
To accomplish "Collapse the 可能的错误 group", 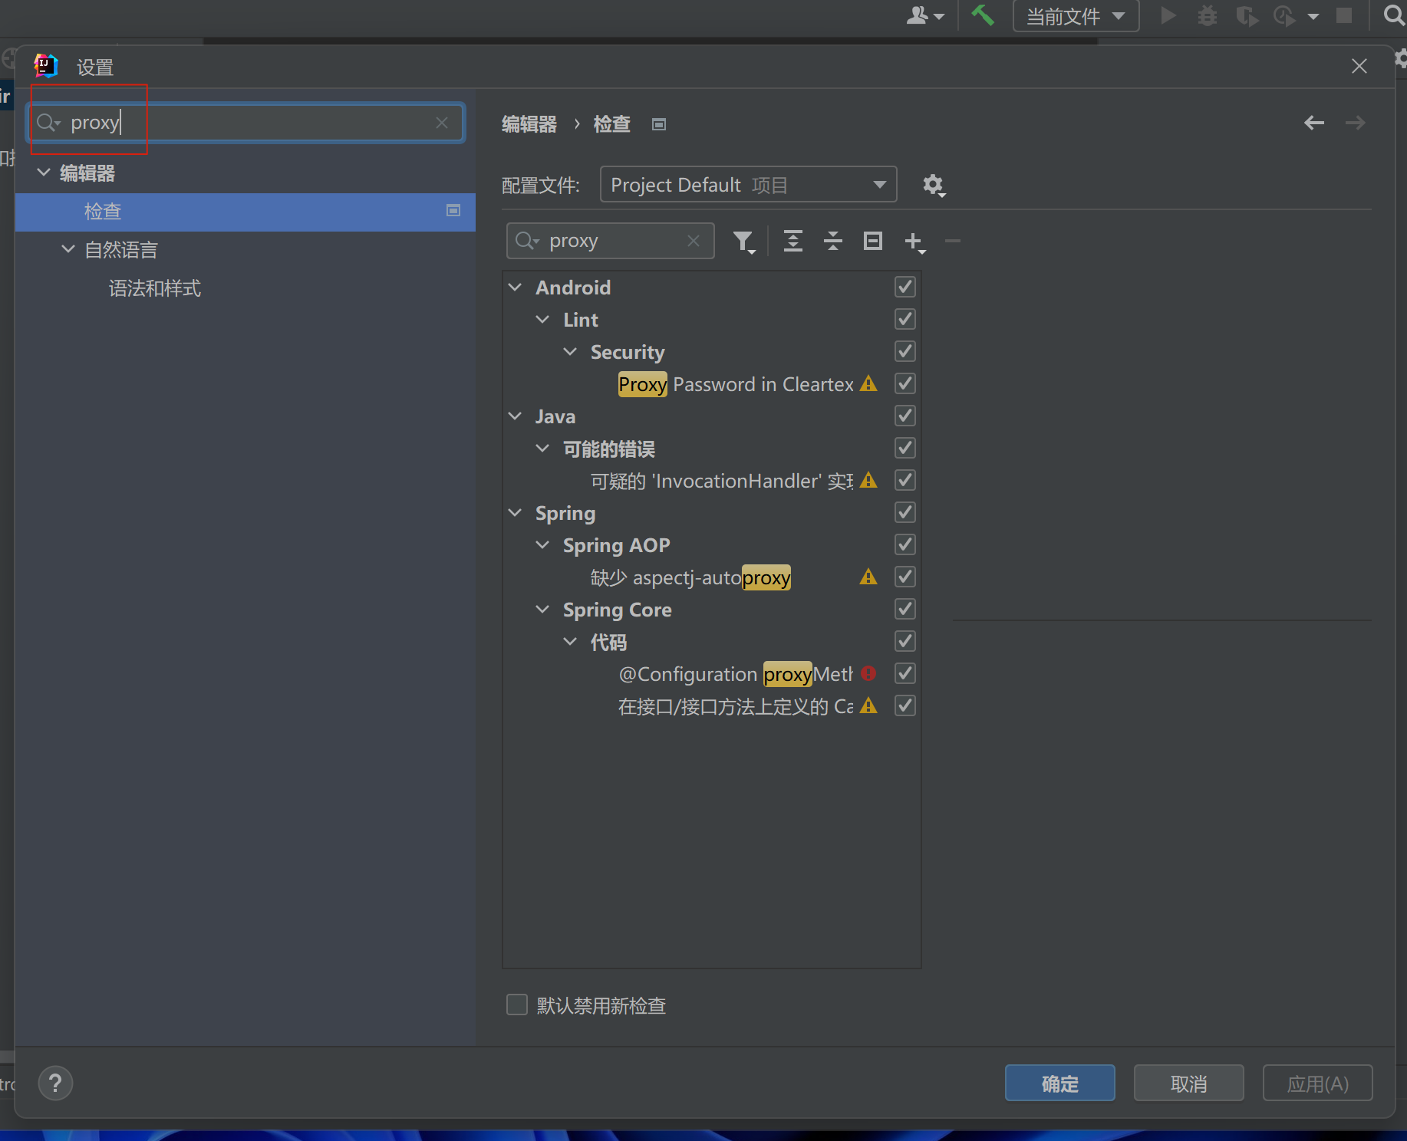I will [x=542, y=448].
